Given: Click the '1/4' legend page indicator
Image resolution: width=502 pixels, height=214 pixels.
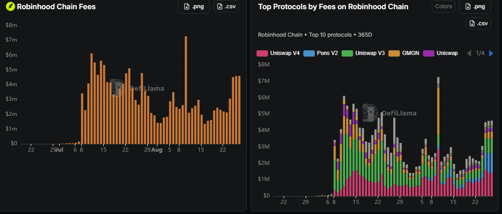Looking at the screenshot, I should click(x=480, y=53).
